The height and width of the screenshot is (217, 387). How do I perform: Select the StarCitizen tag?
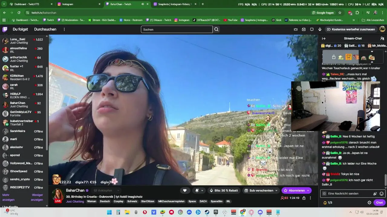pos(148,201)
